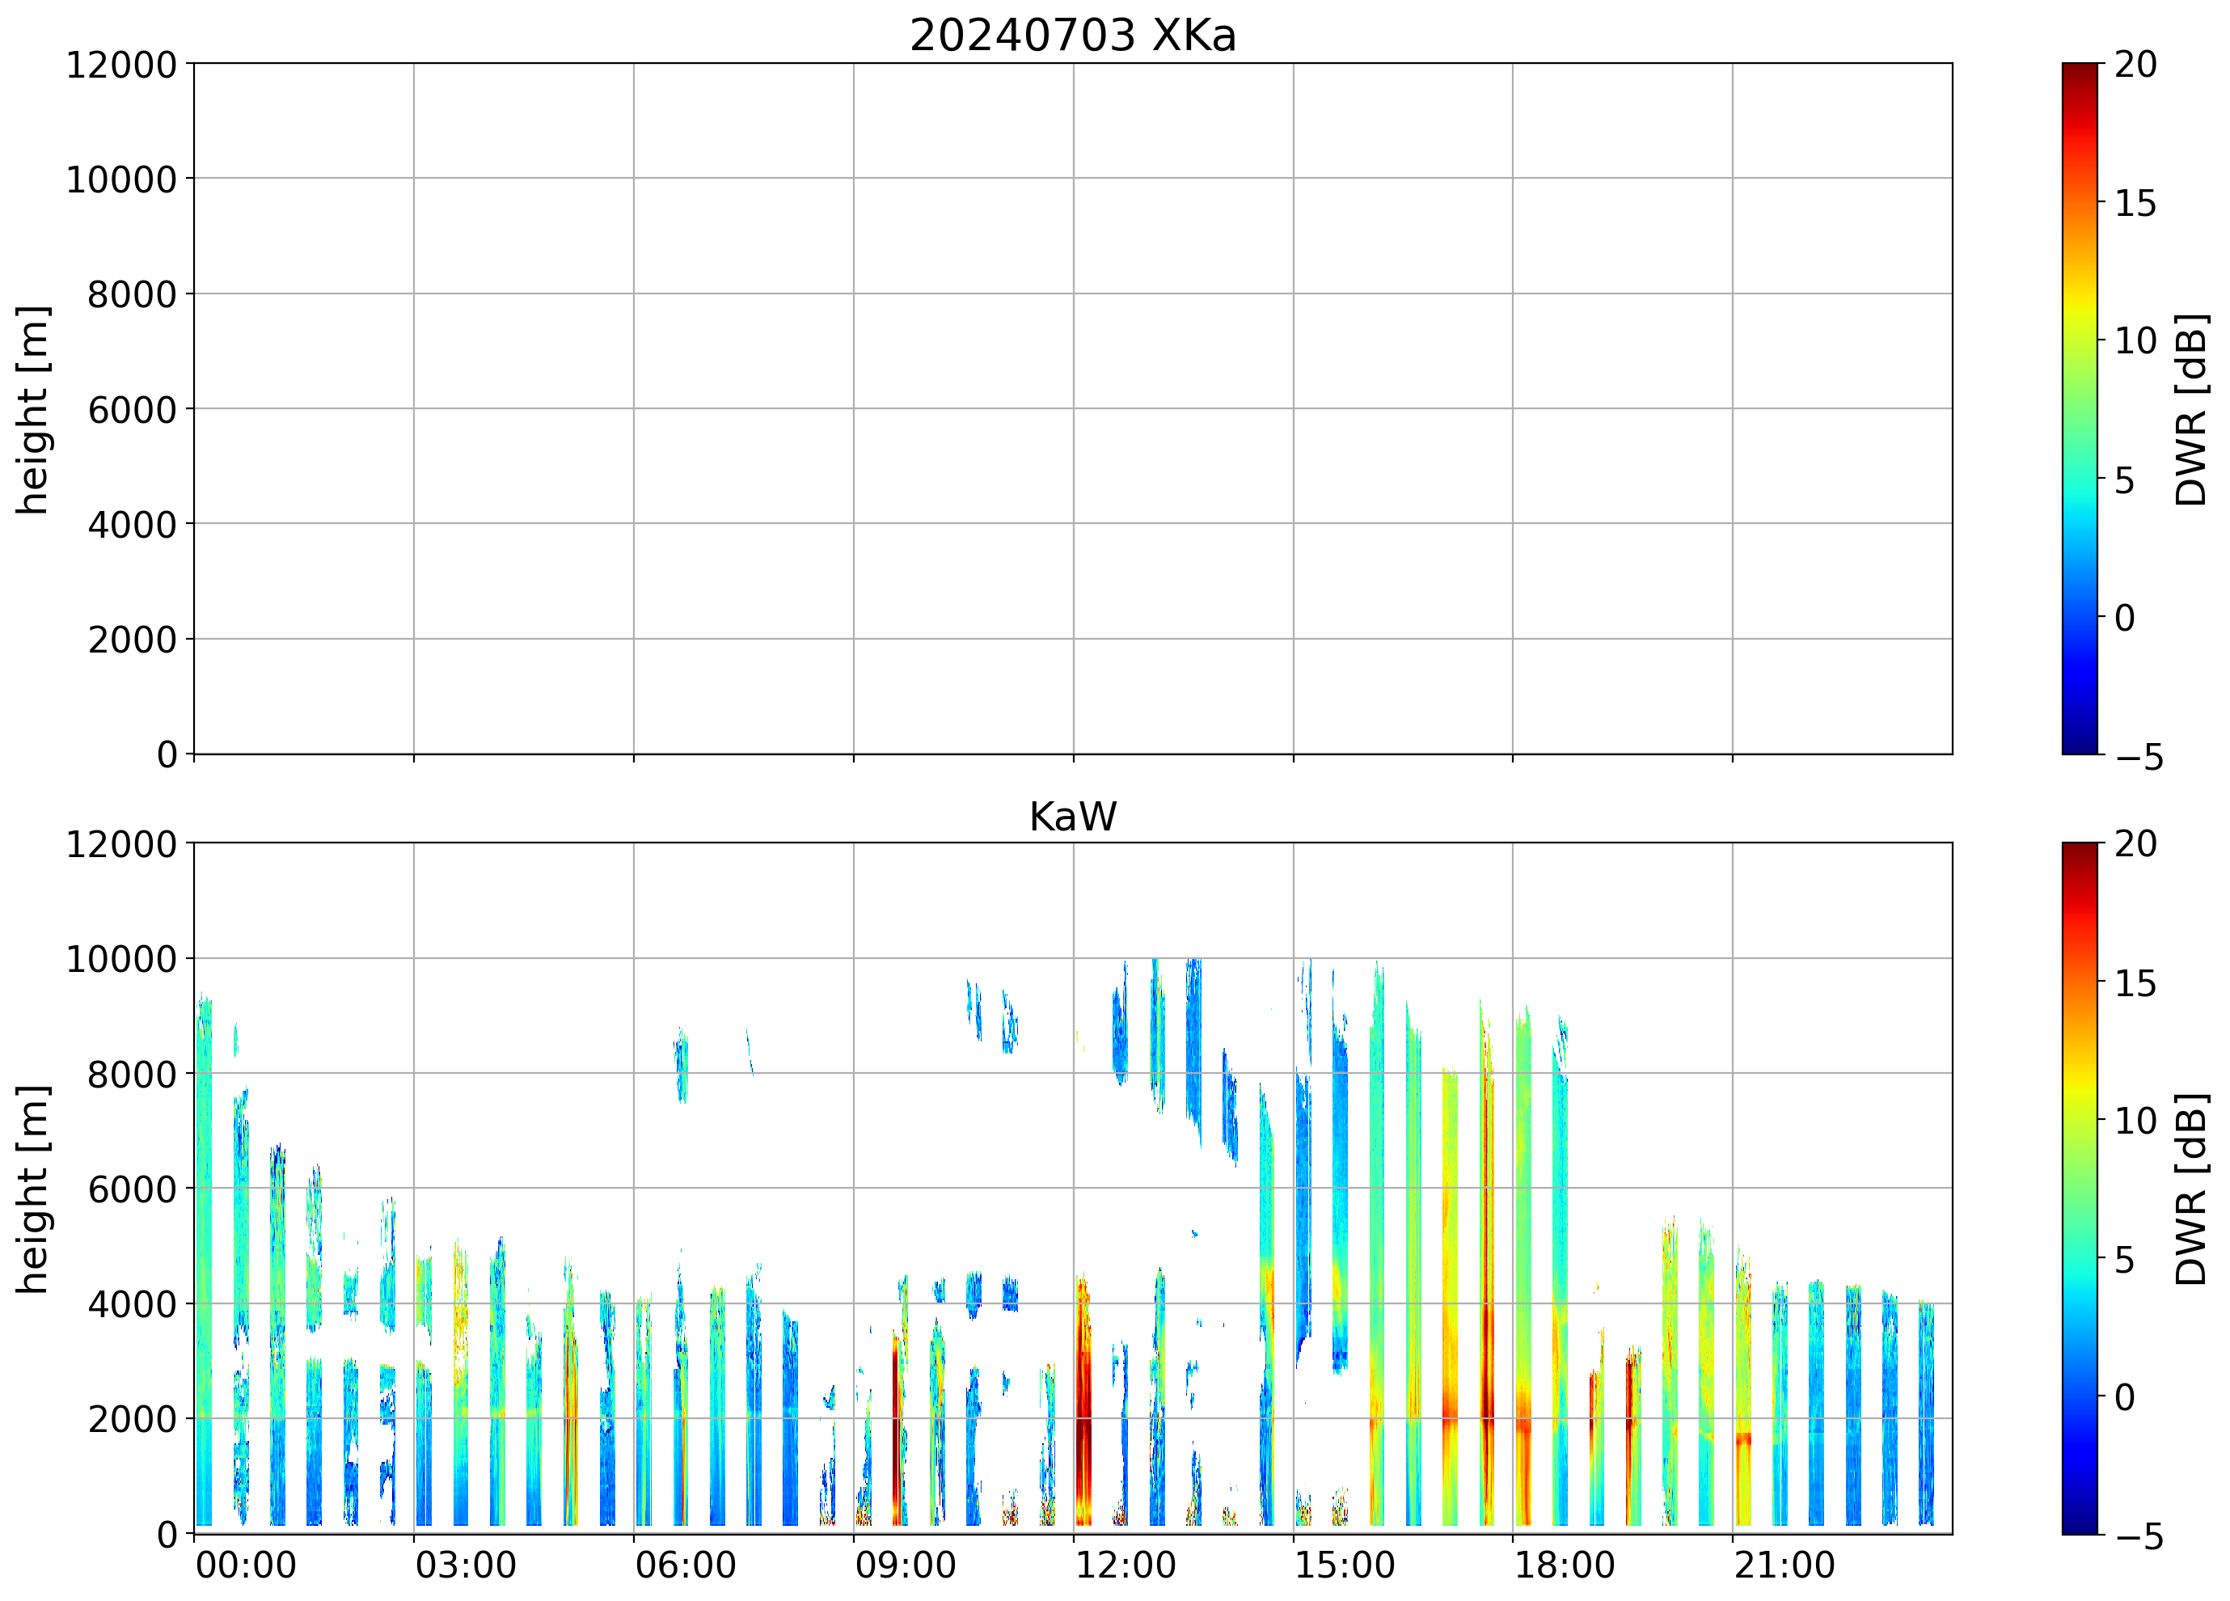
Task: Click the '00:00' time axis label
Action: pos(246,1565)
